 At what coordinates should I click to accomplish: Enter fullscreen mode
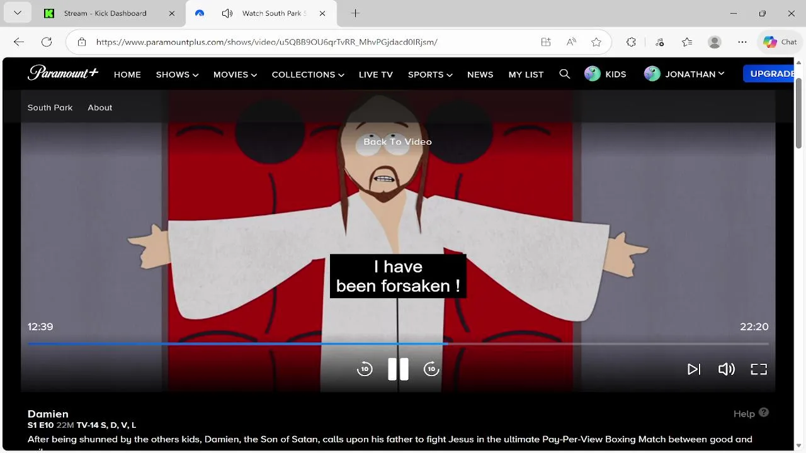pyautogui.click(x=759, y=369)
